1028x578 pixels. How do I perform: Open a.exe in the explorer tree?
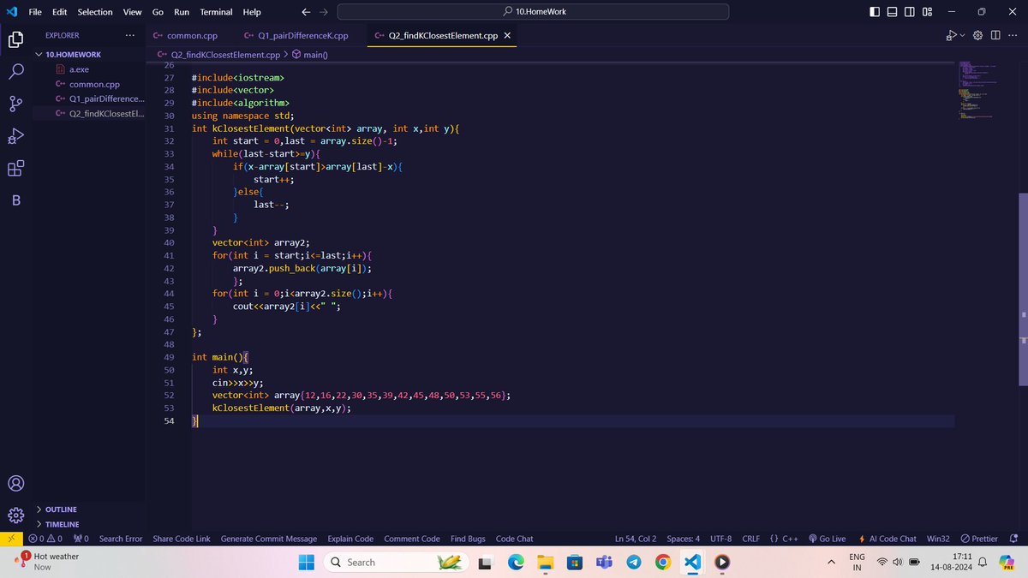click(79, 69)
